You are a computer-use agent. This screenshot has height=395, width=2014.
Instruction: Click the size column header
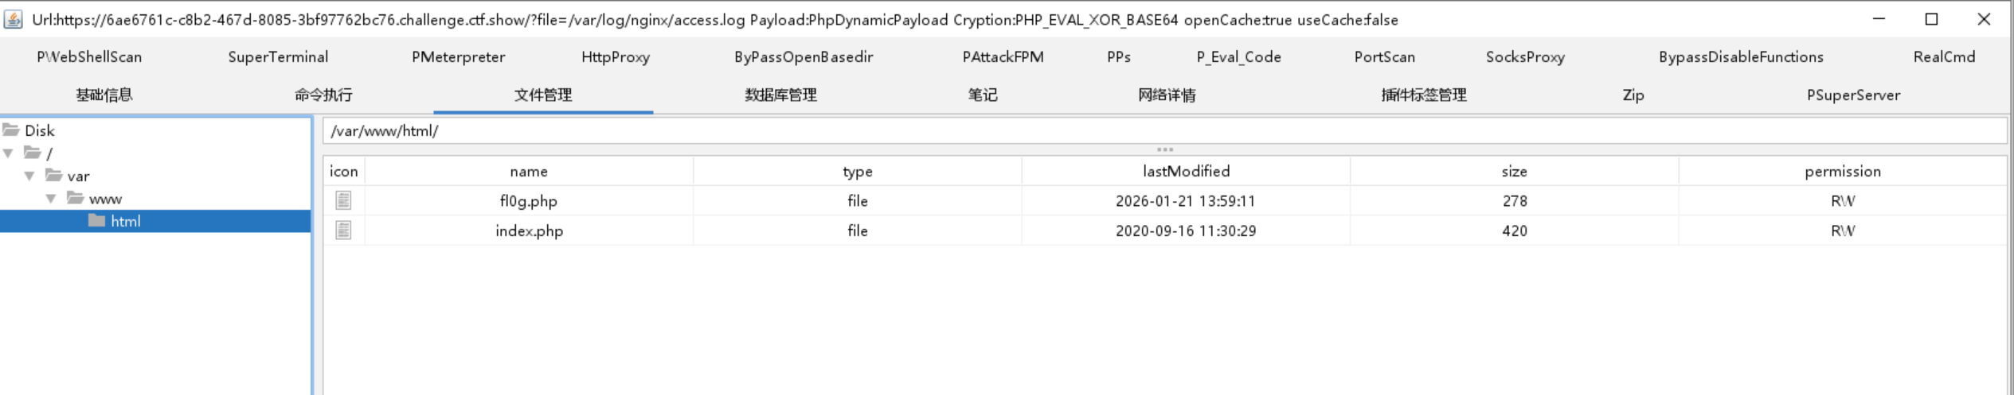[1514, 171]
